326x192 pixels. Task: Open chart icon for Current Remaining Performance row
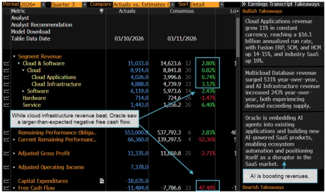coord(7,139)
